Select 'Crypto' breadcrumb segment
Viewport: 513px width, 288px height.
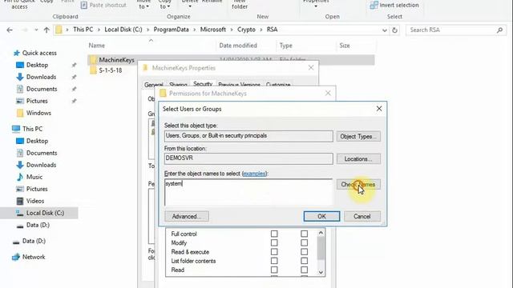pos(246,30)
